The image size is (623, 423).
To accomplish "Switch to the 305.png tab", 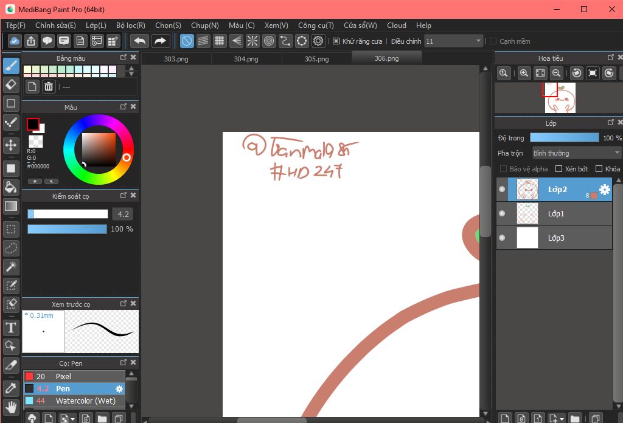I will (x=316, y=59).
